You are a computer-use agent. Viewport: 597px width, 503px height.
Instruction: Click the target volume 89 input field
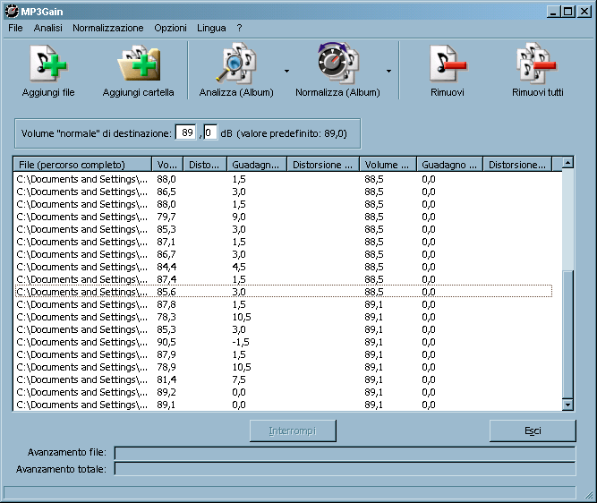click(187, 132)
